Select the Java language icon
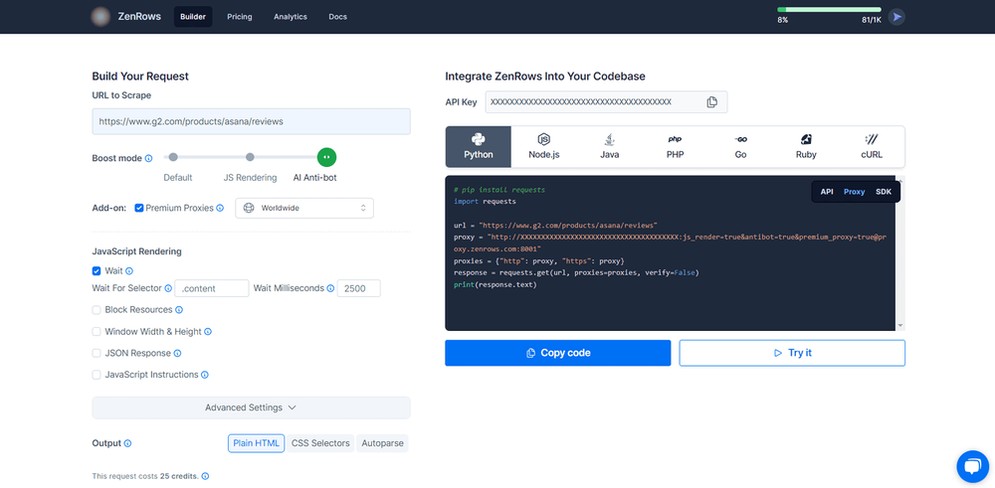The height and width of the screenshot is (488, 995). coord(609,139)
